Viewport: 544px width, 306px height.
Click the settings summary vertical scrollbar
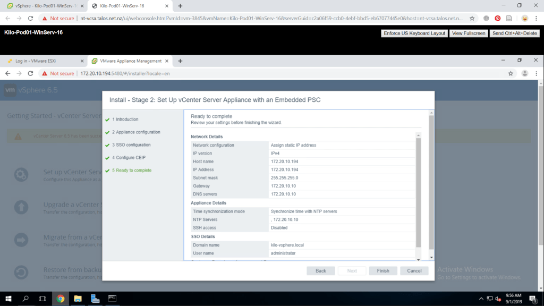[x=418, y=191]
